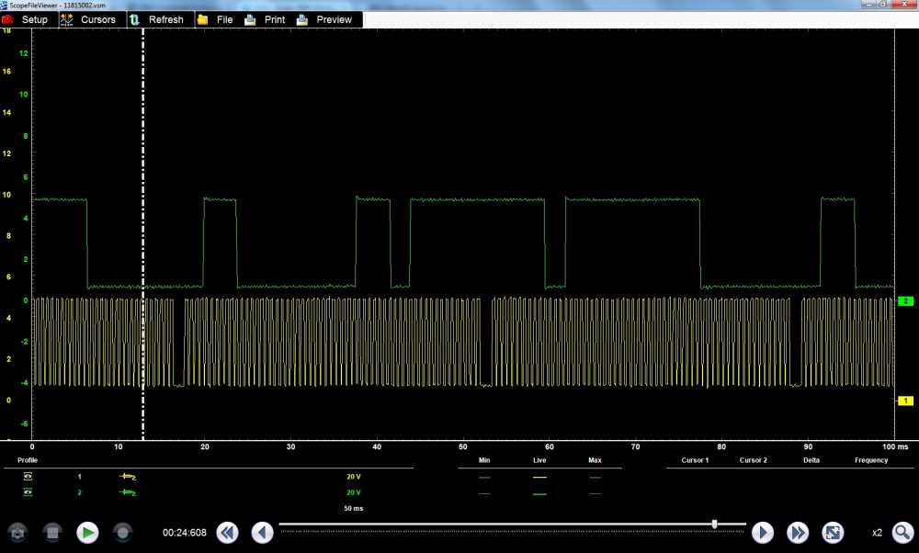Open channel 1 probe settings icon
This screenshot has width=919, height=553.
pos(127,477)
